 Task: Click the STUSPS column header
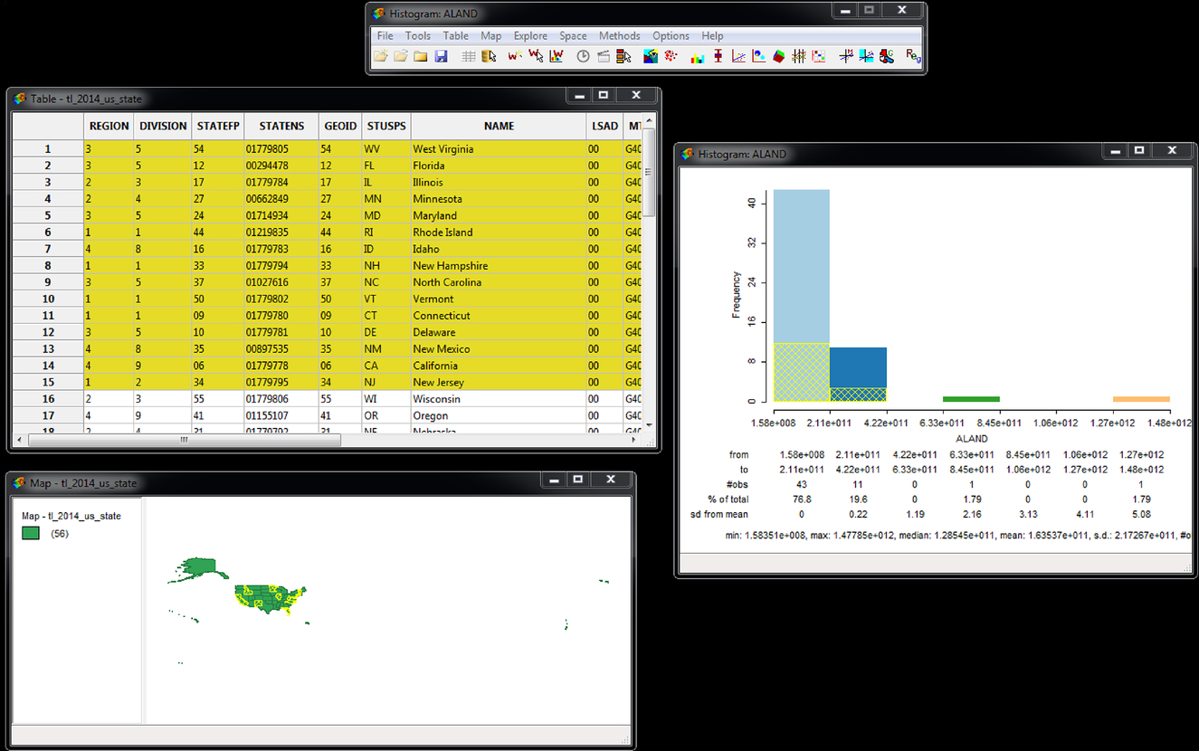pyautogui.click(x=386, y=127)
